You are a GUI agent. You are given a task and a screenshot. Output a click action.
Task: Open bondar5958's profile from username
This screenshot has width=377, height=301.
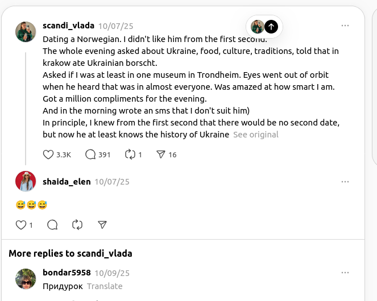(x=67, y=273)
